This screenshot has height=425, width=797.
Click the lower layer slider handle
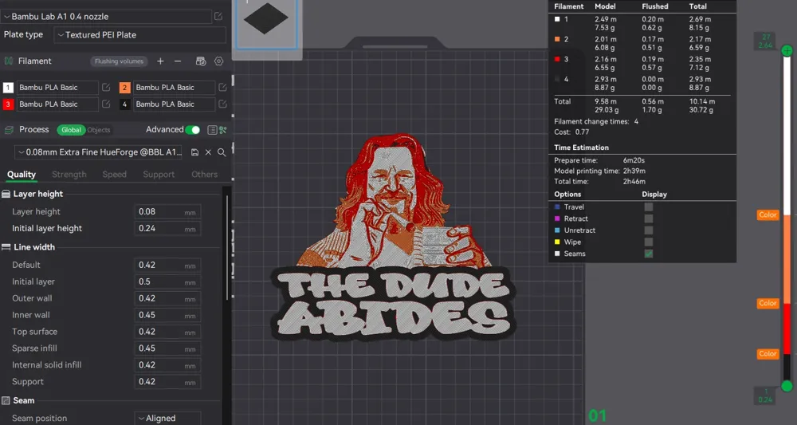(787, 386)
